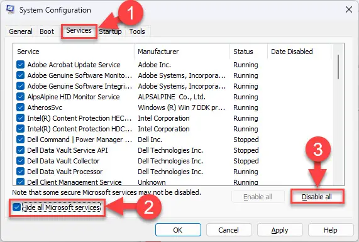Open Help for System Configuration
This screenshot has width=359, height=242.
tap(331, 230)
